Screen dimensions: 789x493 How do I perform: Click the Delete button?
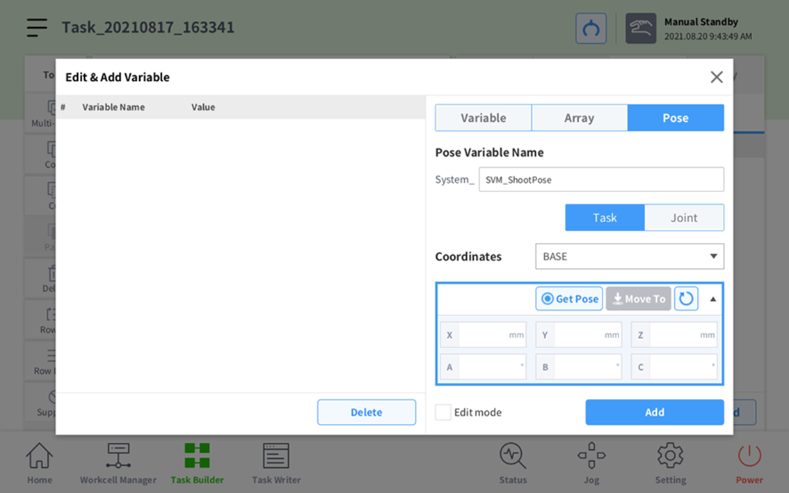pos(366,412)
